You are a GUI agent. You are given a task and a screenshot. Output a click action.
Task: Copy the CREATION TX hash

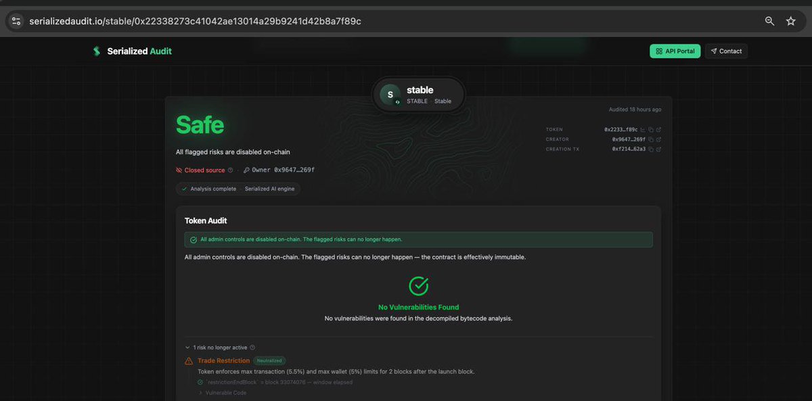[651, 149]
